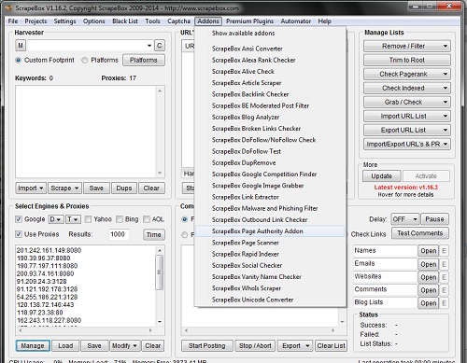
Task: Click the Start Posting button
Action: [x=206, y=346]
